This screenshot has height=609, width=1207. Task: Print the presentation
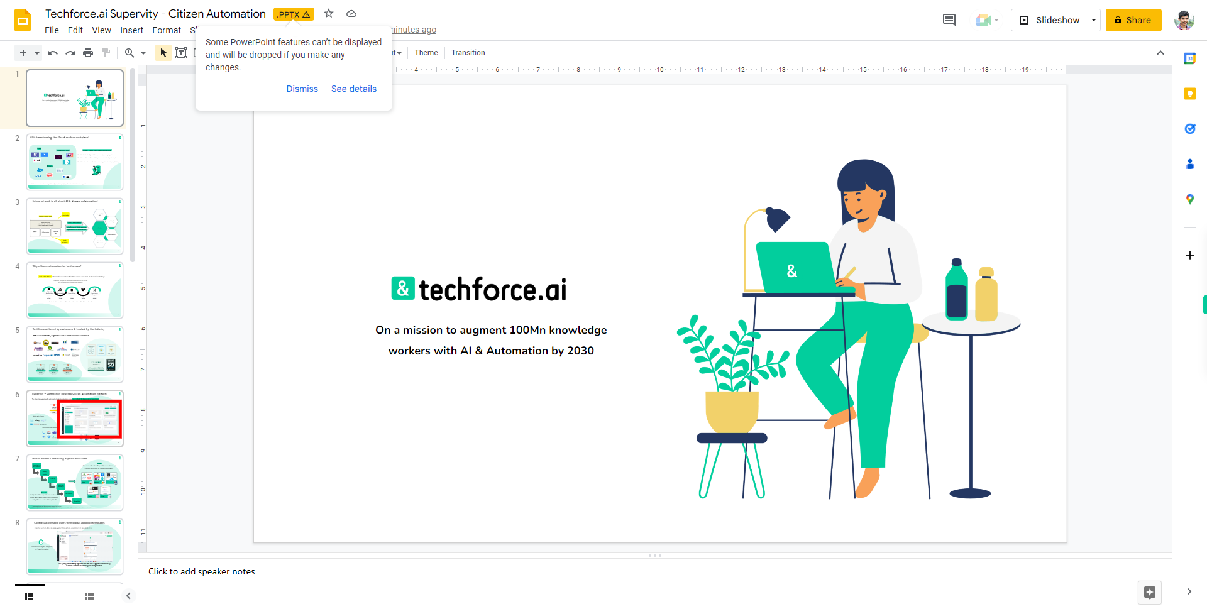tap(88, 53)
